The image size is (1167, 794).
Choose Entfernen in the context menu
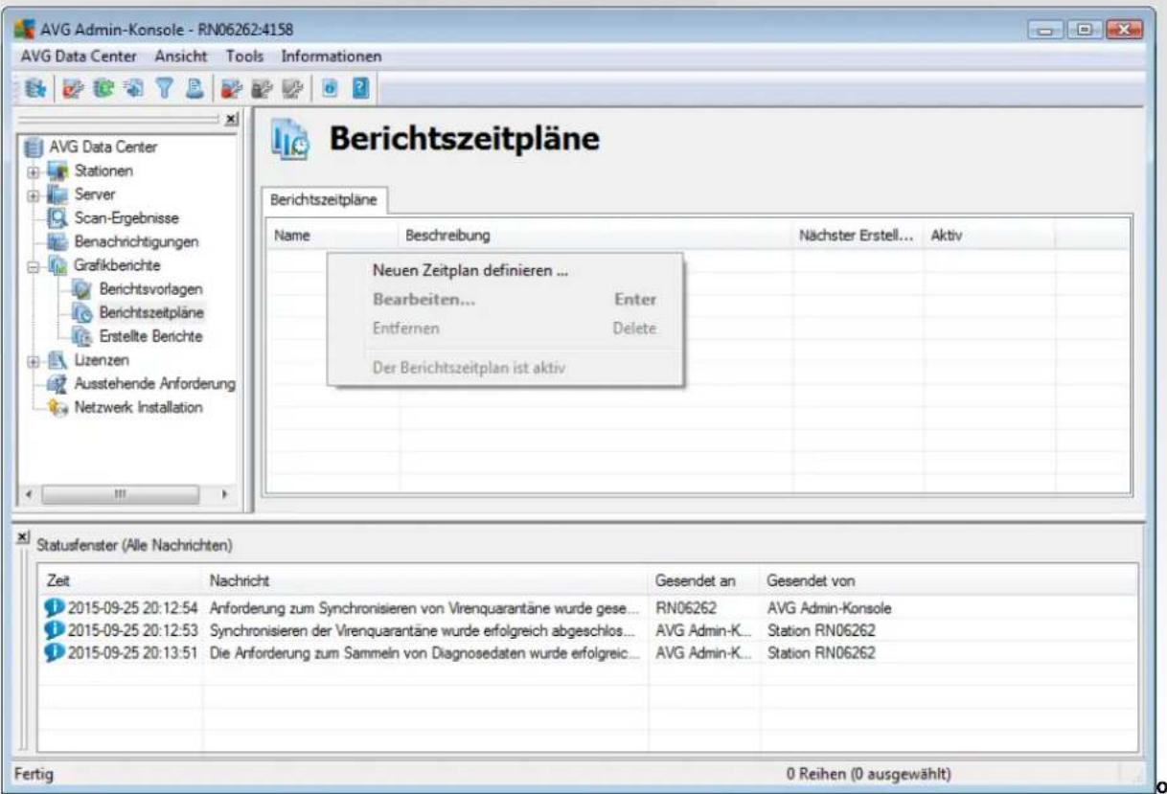coord(505,329)
